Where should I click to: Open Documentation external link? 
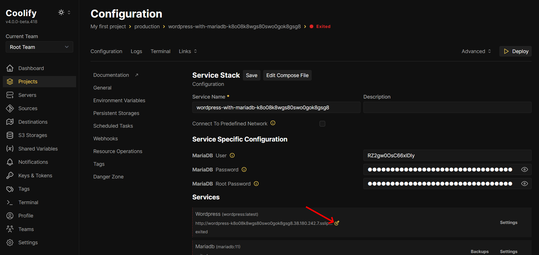point(116,75)
